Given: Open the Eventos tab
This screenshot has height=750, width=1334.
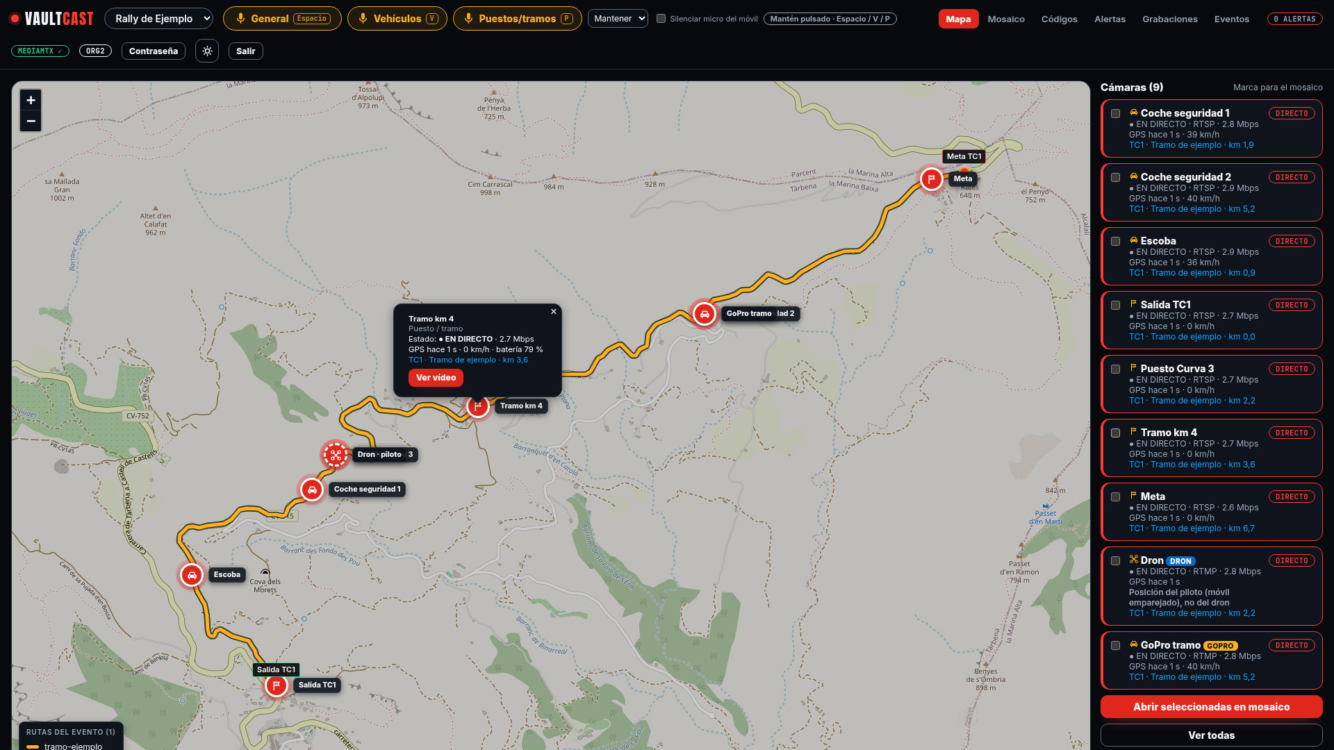Looking at the screenshot, I should click(1231, 19).
